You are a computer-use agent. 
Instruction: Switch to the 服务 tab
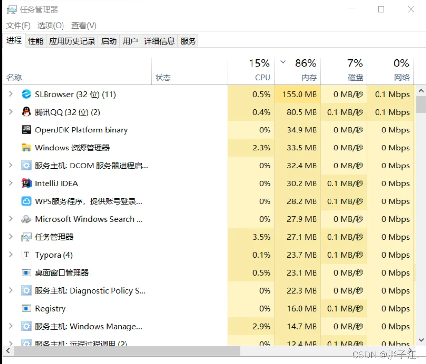click(x=188, y=41)
